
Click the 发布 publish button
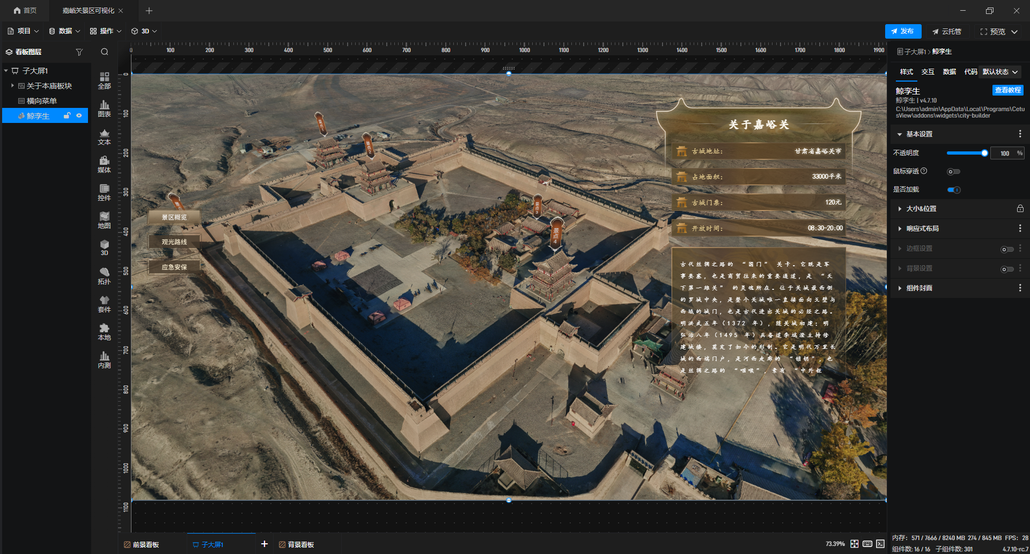[x=903, y=31]
